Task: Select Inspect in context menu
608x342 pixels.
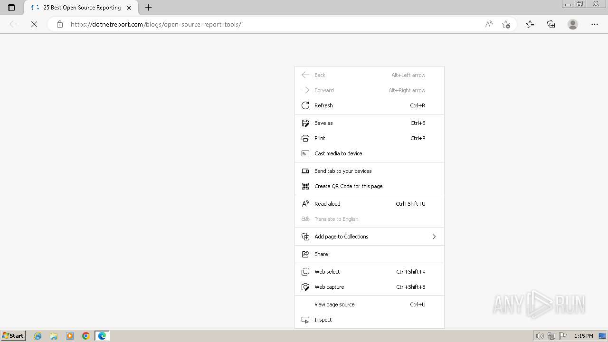Action: click(x=370, y=320)
